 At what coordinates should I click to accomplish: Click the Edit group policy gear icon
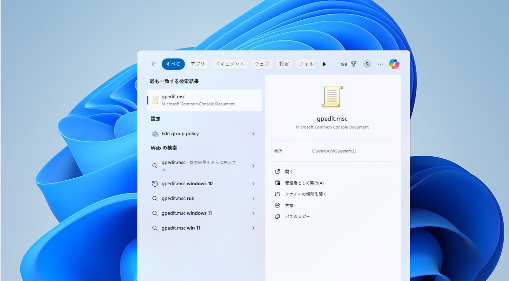pos(155,134)
